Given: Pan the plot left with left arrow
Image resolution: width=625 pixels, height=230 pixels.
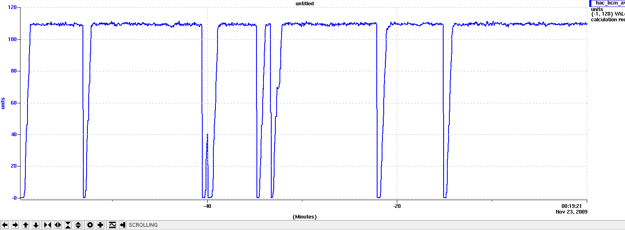Looking at the screenshot, I should [5, 225].
